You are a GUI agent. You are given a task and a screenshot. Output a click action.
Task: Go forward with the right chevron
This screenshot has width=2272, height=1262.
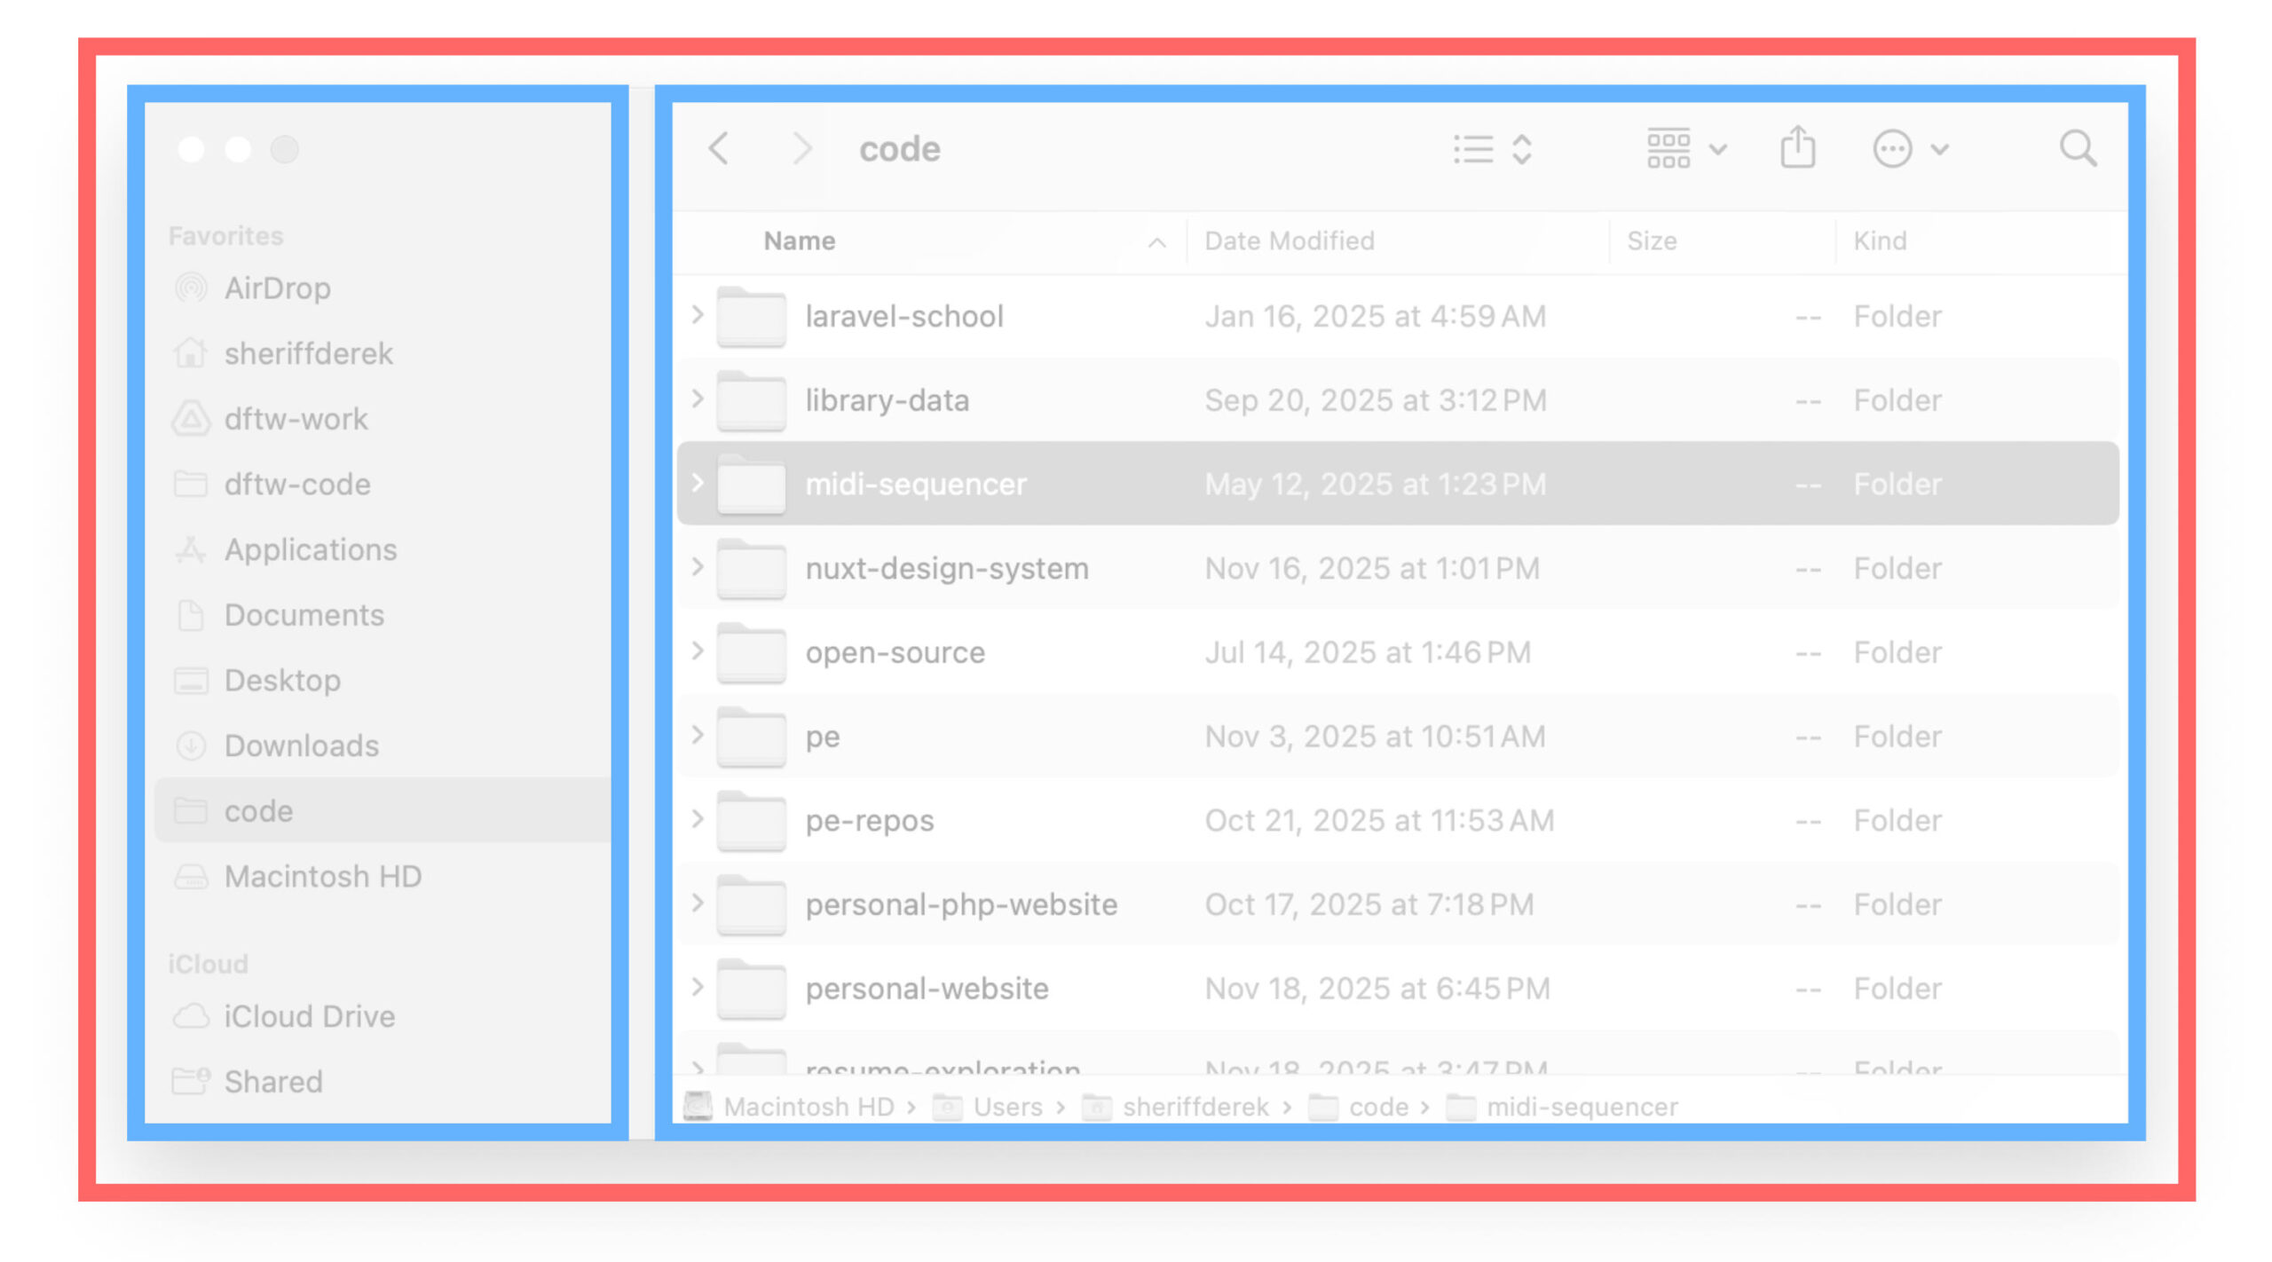(x=801, y=148)
